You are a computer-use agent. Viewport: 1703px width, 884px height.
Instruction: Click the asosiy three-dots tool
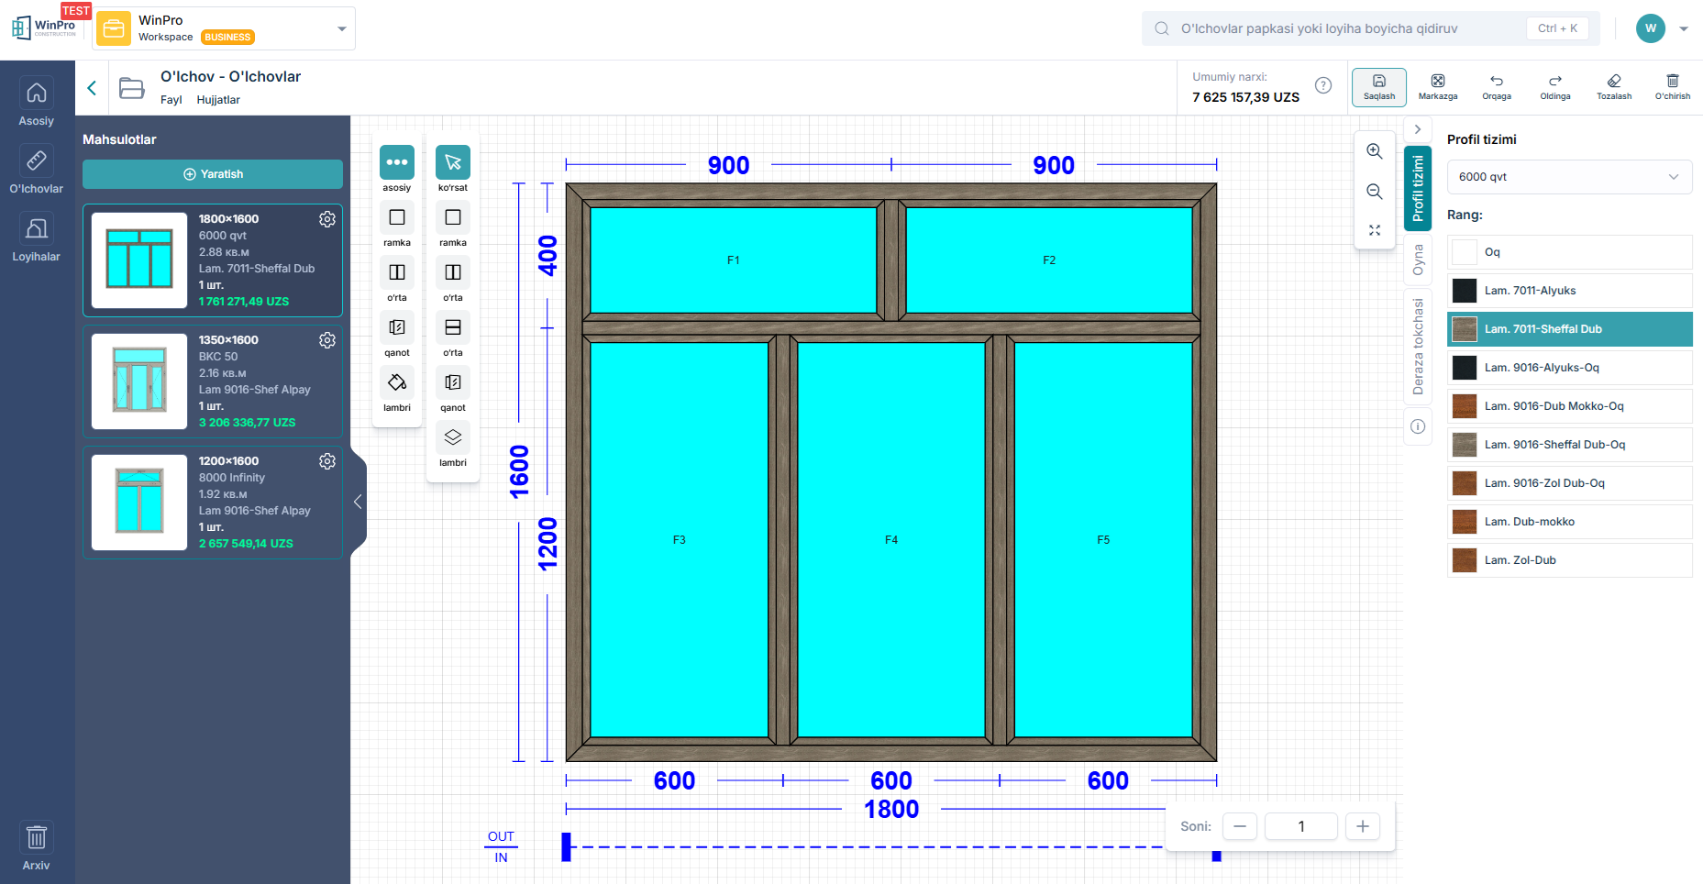[396, 163]
